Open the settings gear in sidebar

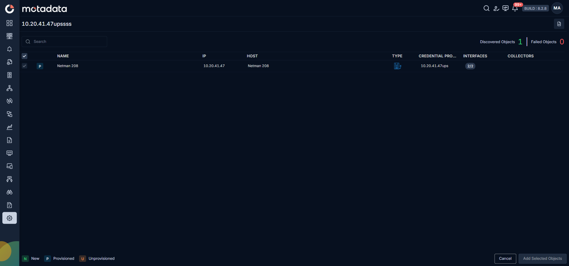click(x=9, y=218)
